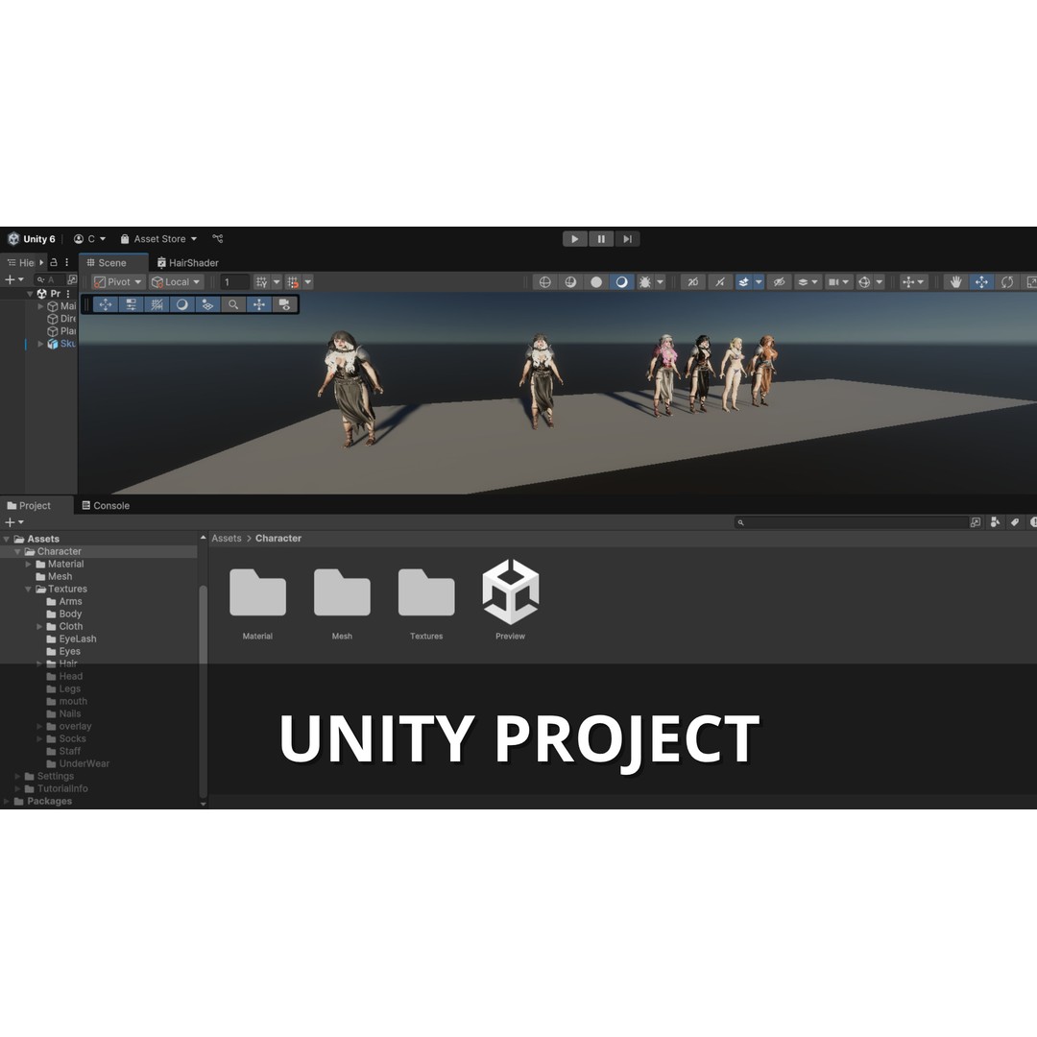Click the overlay move arrows icon
Image resolution: width=1037 pixels, height=1037 pixels.
[x=106, y=305]
